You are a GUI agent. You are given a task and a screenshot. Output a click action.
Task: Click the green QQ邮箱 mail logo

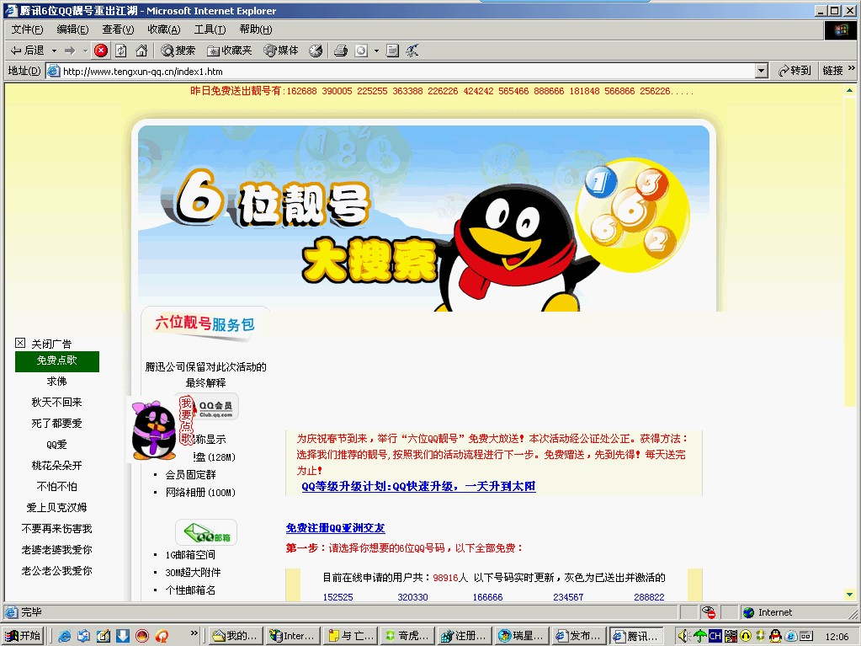206,532
